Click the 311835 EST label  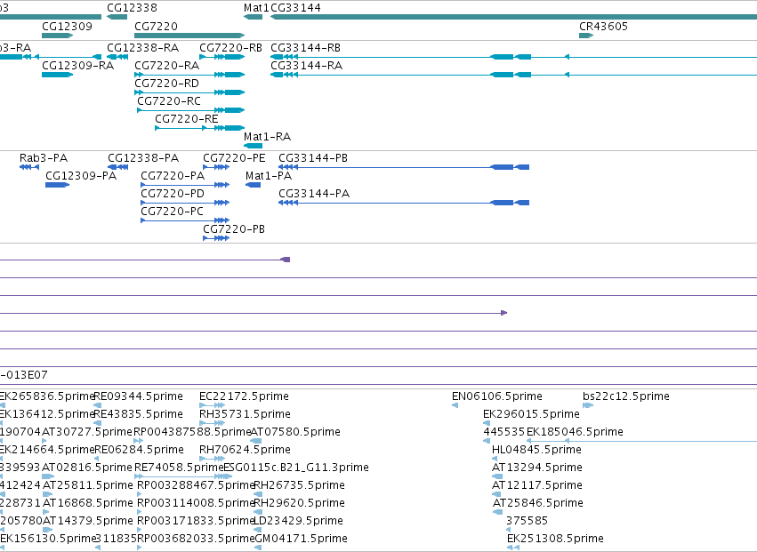(x=116, y=539)
